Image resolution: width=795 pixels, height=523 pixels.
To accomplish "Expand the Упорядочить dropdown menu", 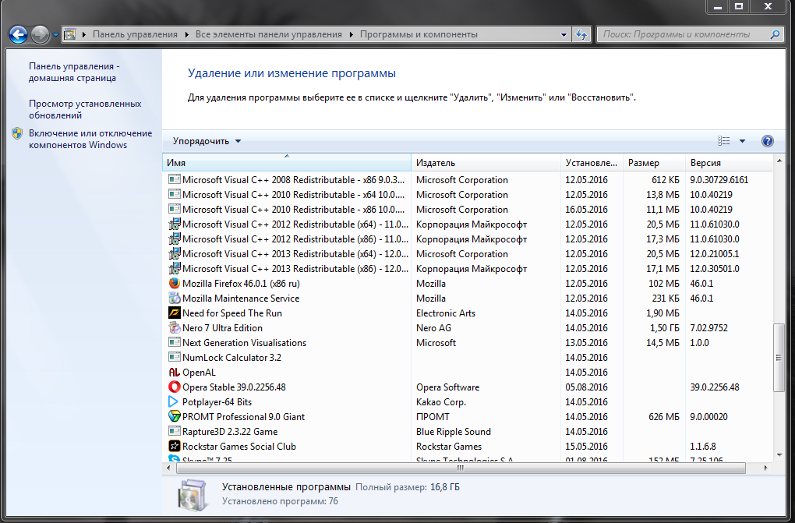I will pyautogui.click(x=207, y=141).
